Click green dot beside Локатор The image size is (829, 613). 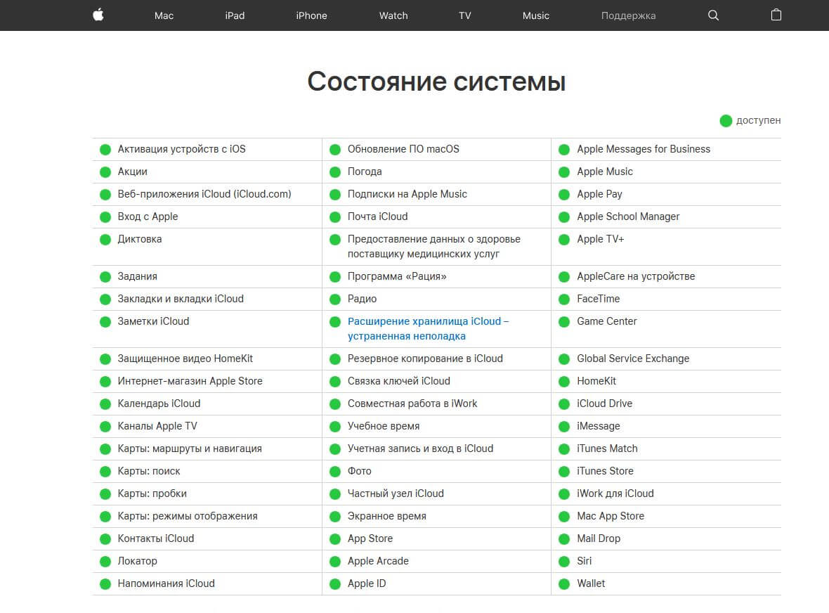[x=105, y=562]
